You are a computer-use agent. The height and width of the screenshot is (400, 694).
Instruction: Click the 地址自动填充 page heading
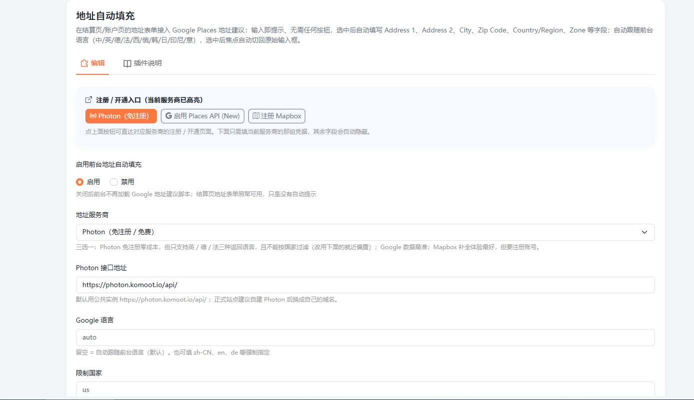click(x=105, y=16)
